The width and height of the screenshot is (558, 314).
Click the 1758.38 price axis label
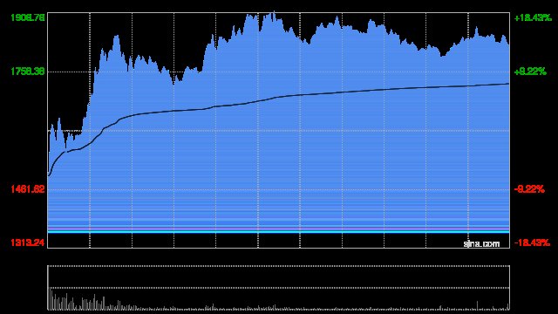pos(28,72)
